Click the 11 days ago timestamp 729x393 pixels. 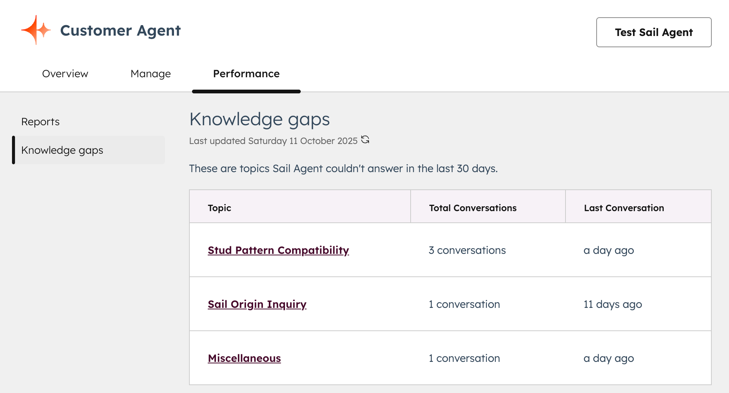(x=612, y=304)
